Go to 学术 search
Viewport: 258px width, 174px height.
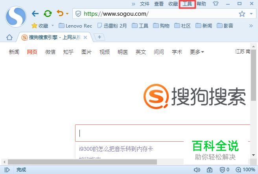click(177, 52)
